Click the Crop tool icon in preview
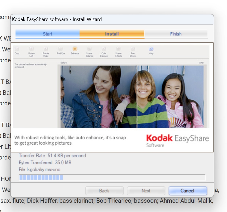 17,49
